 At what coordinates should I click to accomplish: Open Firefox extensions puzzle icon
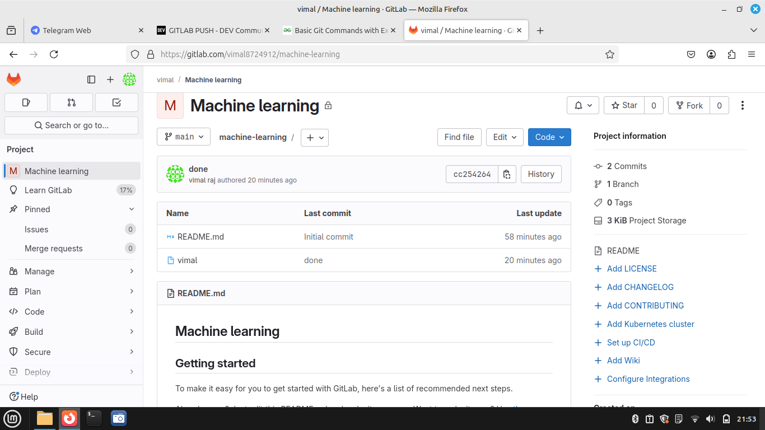(x=731, y=54)
